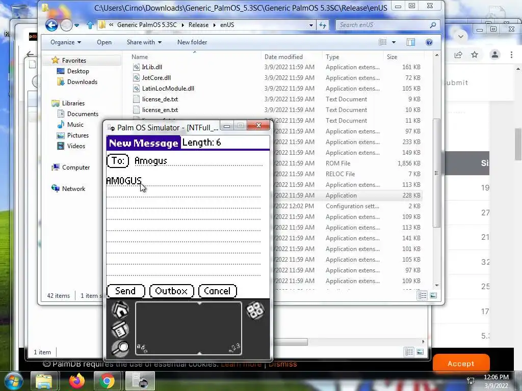522x391 pixels.
Task: Switch to details view in status corner
Action: tap(423, 295)
